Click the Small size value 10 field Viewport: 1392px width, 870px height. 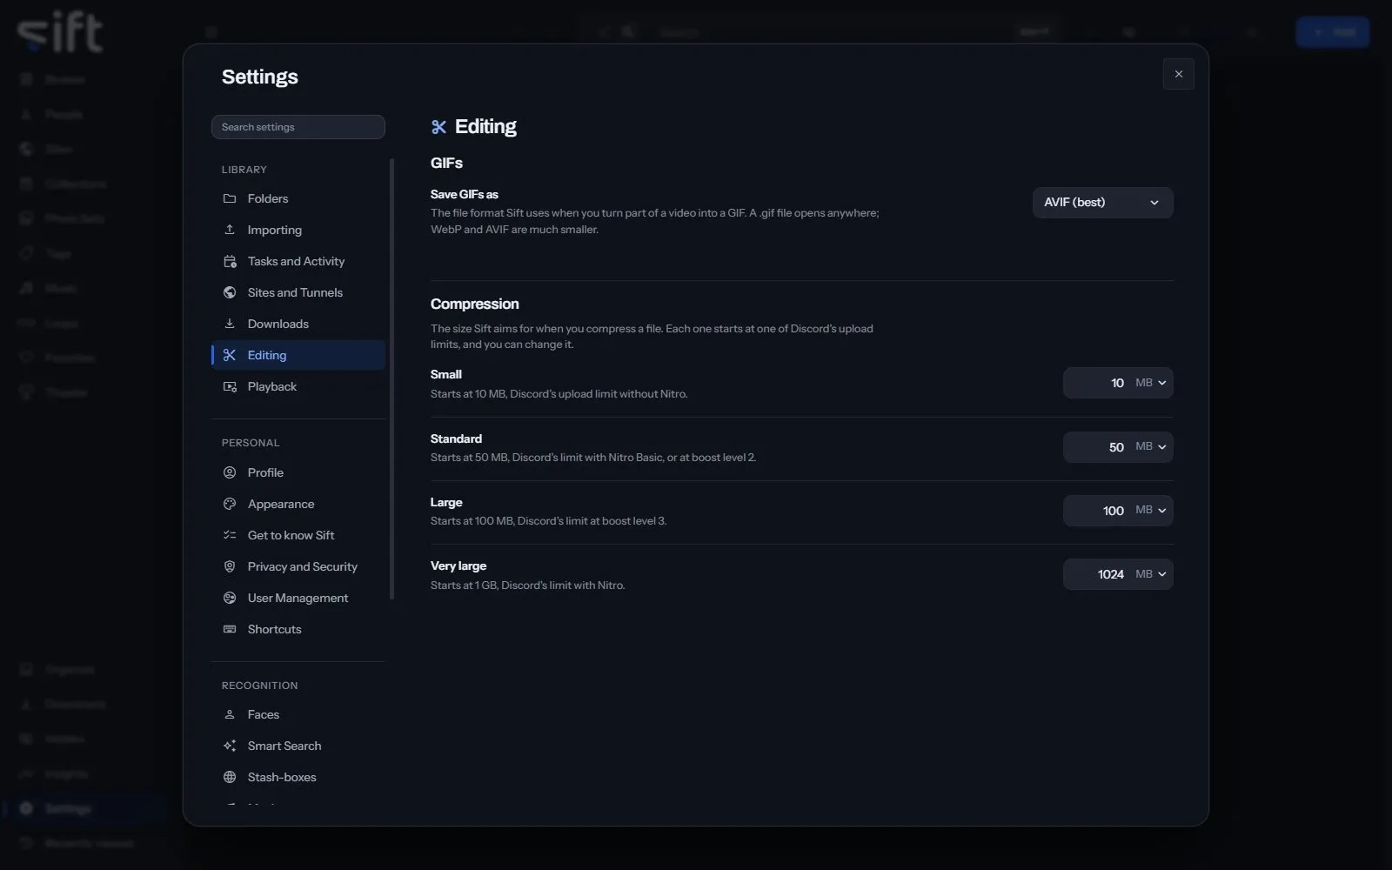1098,383
